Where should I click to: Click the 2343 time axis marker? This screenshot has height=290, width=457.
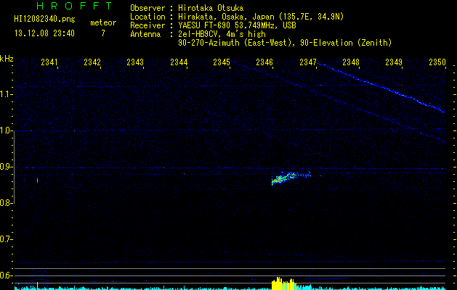[x=135, y=62]
